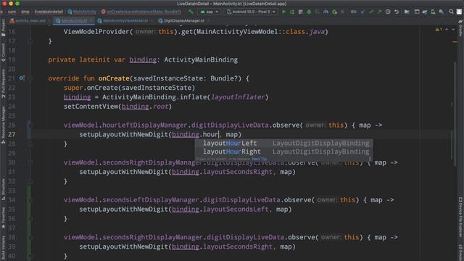464x261 pixels.
Task: Click the fold end marker on line 28
Action: [x=30, y=144]
